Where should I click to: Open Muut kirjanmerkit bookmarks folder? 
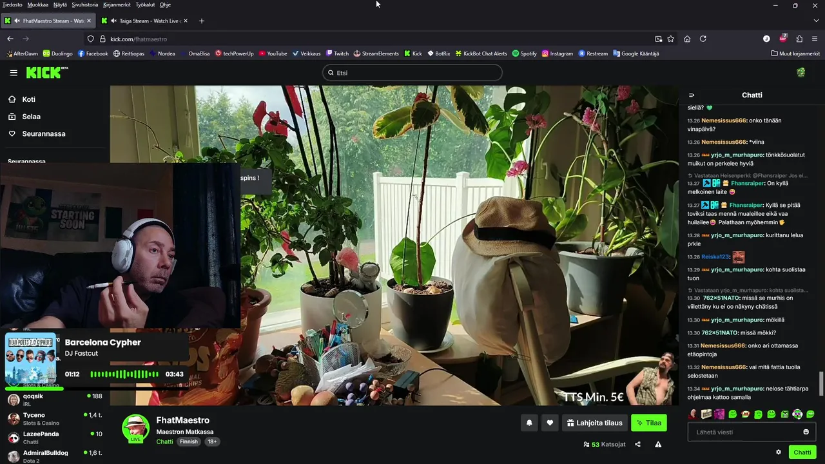pos(795,53)
